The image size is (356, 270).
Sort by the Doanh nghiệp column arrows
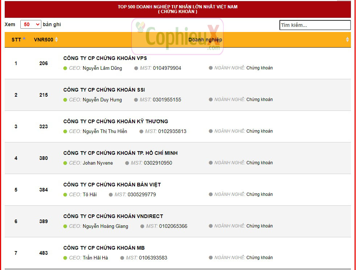(x=347, y=40)
